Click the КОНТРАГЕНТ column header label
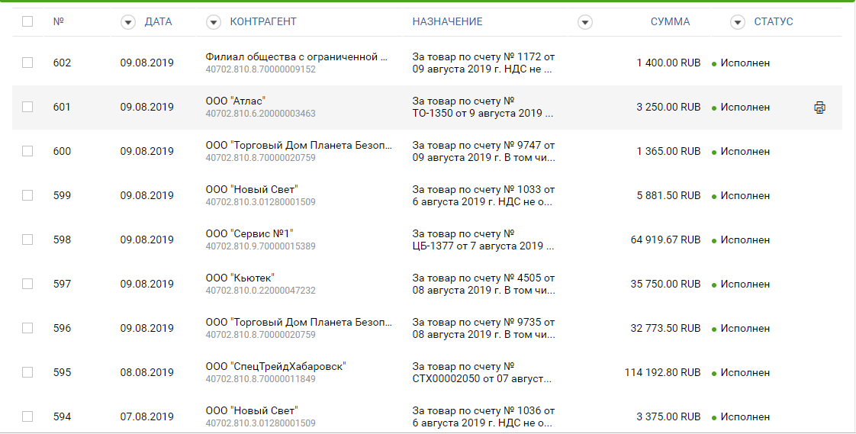856x434 pixels. tap(263, 22)
